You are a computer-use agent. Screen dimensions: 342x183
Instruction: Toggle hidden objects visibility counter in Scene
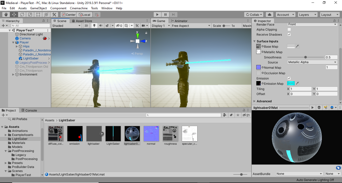coord(119,26)
